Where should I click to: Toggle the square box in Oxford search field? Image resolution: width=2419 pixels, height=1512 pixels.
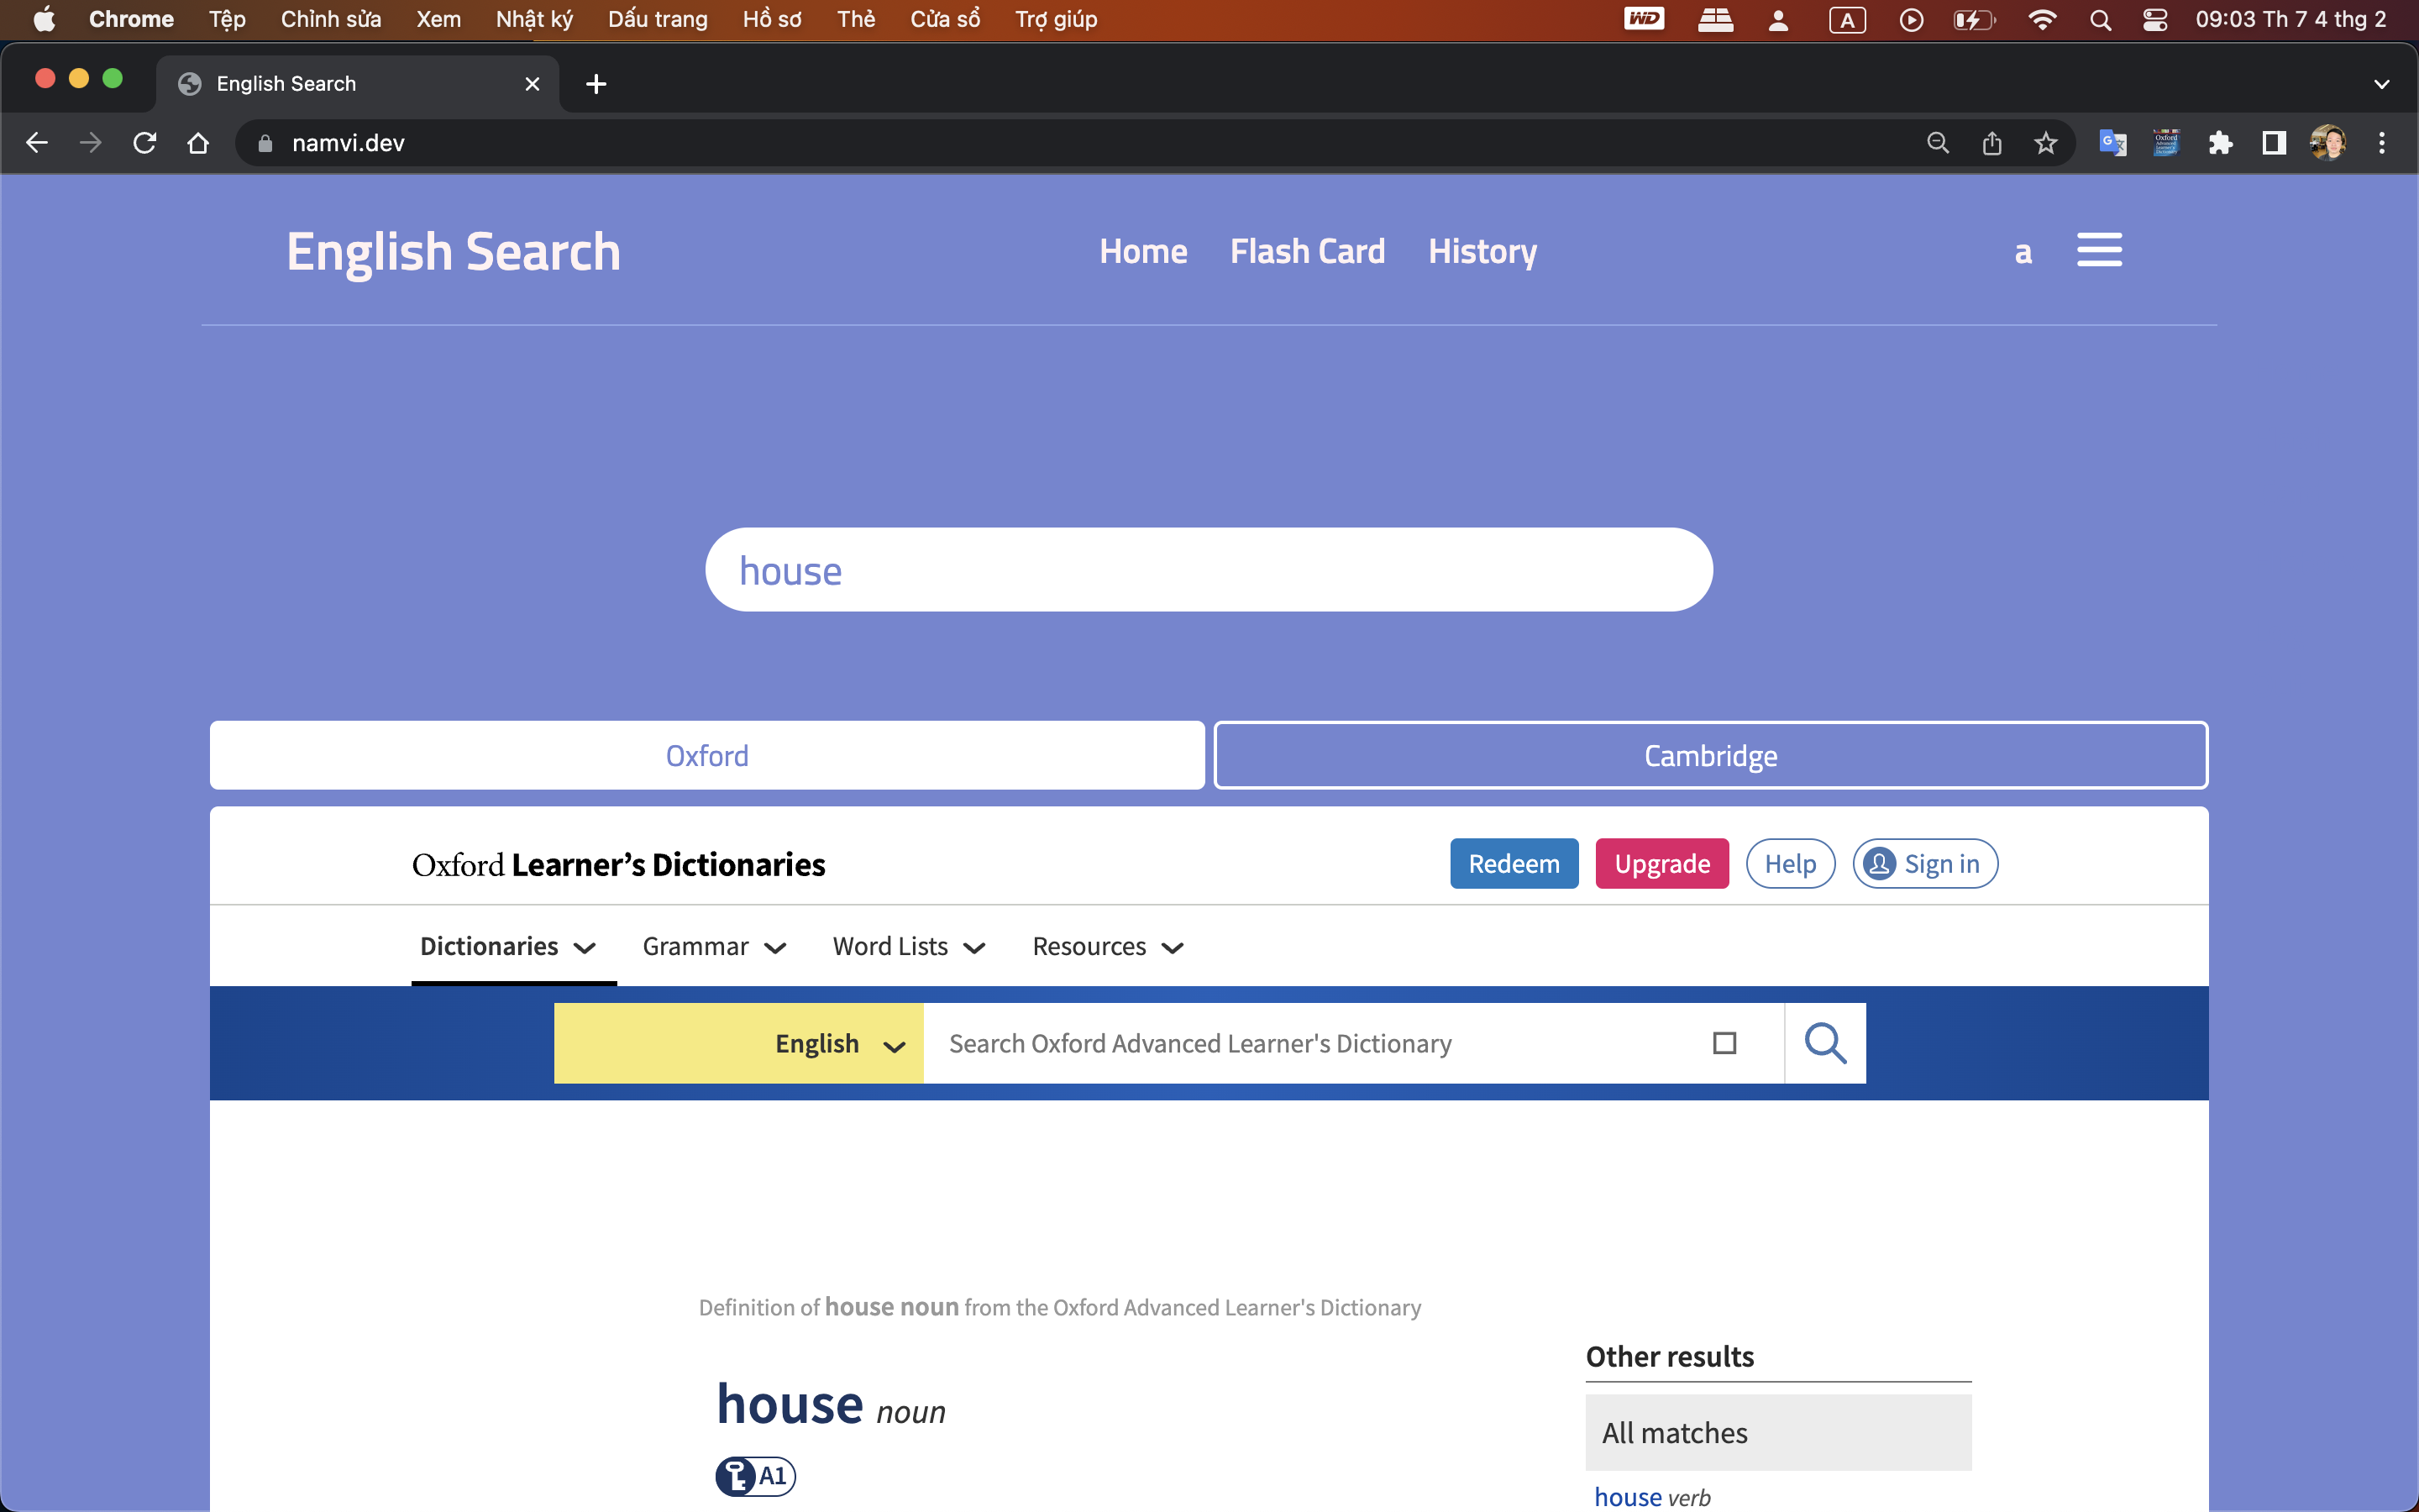pyautogui.click(x=1724, y=1043)
